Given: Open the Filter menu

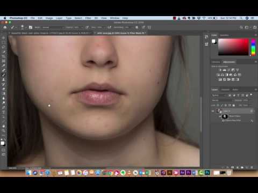Looking at the screenshot, I should click(x=88, y=18).
